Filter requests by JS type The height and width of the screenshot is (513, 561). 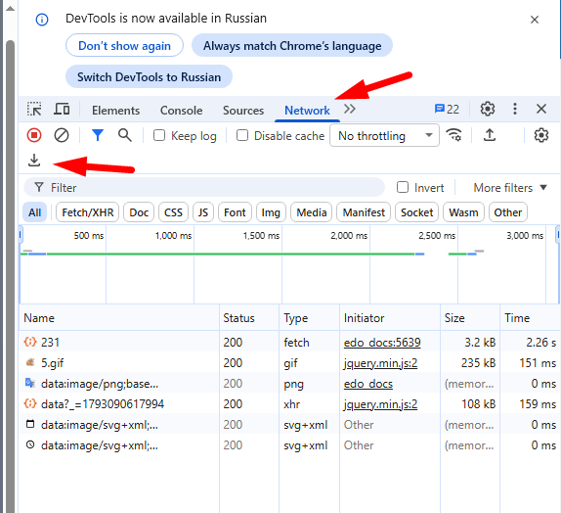[x=203, y=212]
